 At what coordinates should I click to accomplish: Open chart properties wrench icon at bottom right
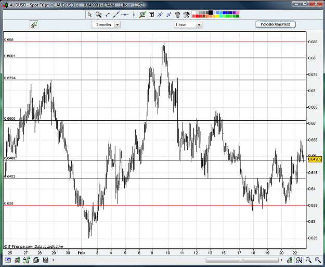[290, 260]
